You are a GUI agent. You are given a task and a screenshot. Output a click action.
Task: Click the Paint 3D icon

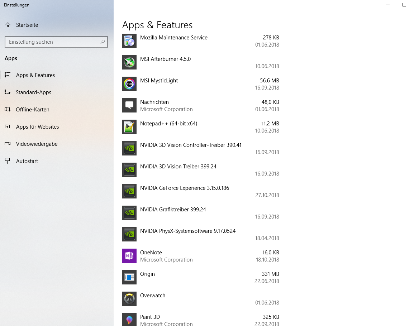click(129, 320)
